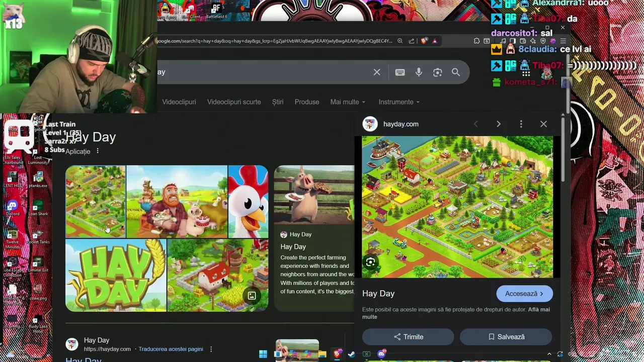Open Discord from the taskbar
Screen dimensions: 644x362
click(381, 354)
